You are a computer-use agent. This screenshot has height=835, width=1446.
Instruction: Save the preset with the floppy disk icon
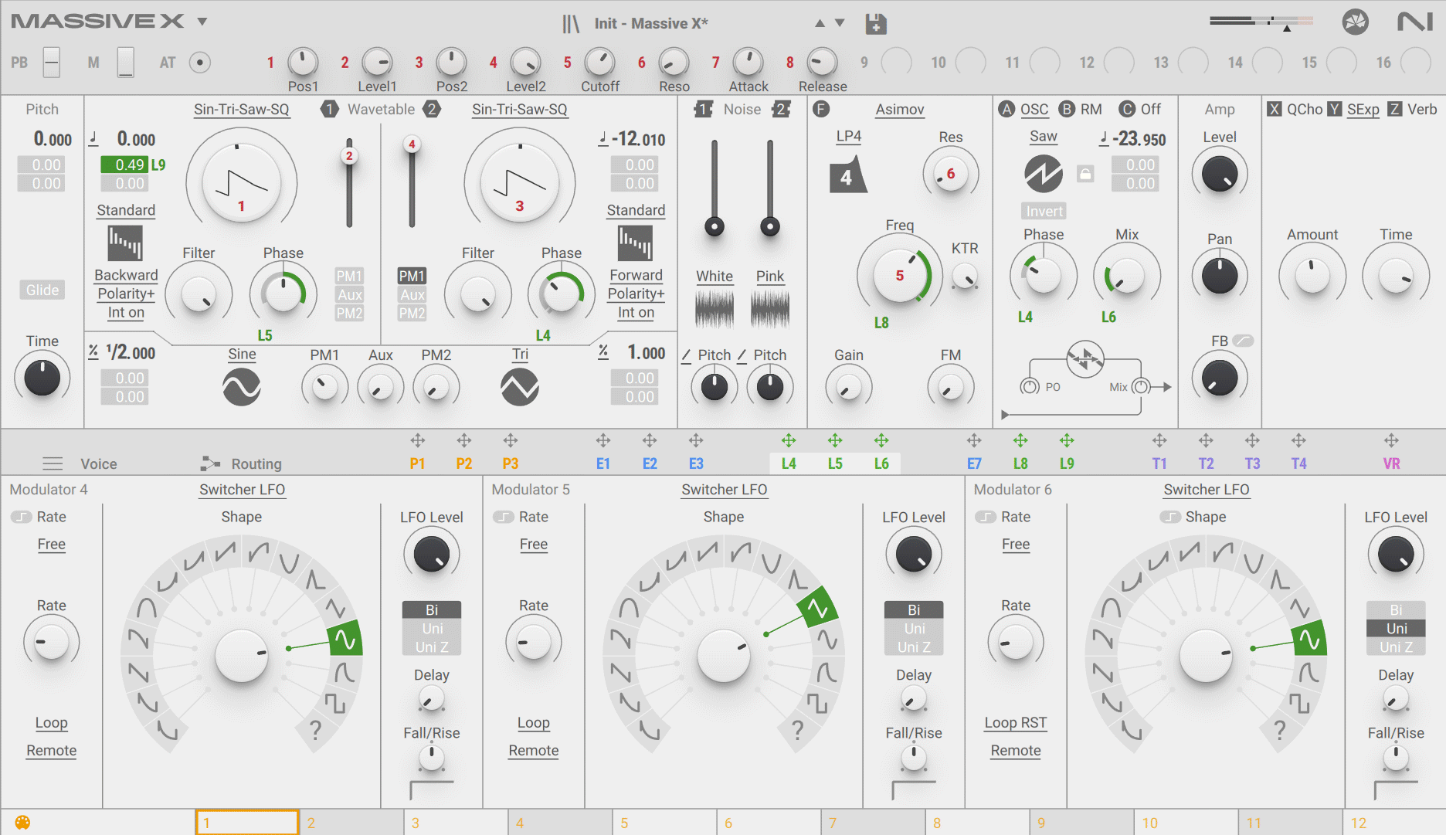tap(875, 23)
